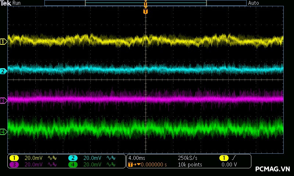
Task: Click the 4.00ms horizontal timebase readout
Action: (137, 158)
